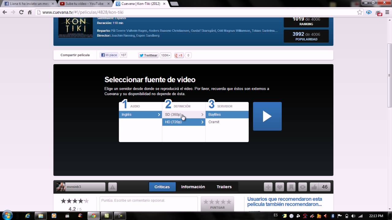Mark movie as favorite with heart icon
Viewport: 392px width, 220px height.
pyautogui.click(x=279, y=187)
